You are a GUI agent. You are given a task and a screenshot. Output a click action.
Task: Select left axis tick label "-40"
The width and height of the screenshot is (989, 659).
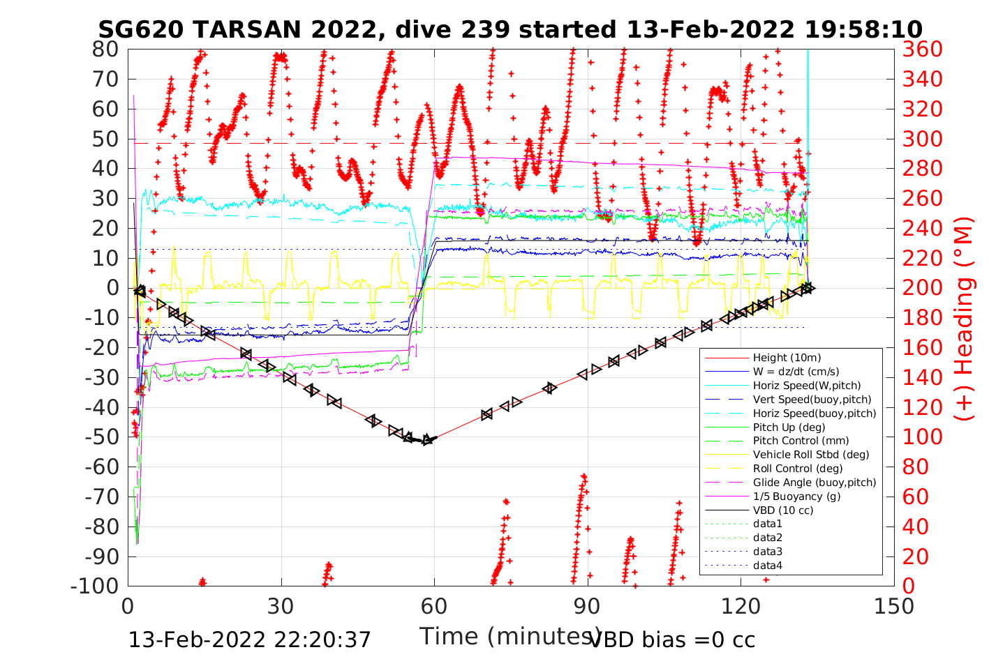click(102, 407)
